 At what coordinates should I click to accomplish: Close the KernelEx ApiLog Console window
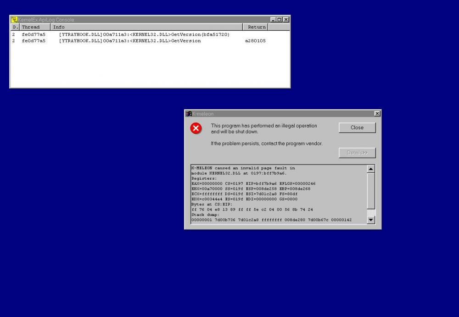286,20
